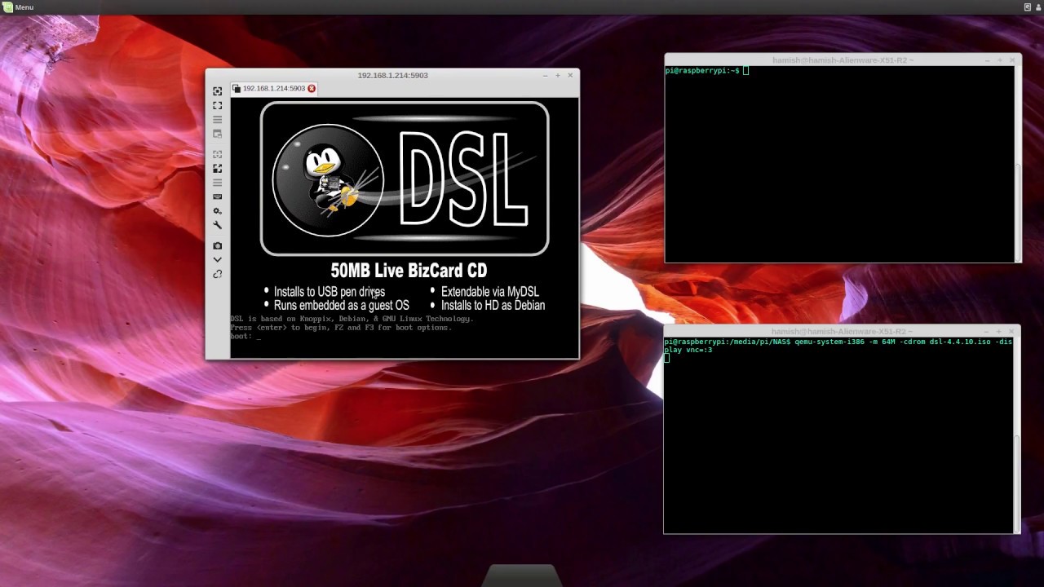Take a screenshot with the camera icon

pos(217,245)
